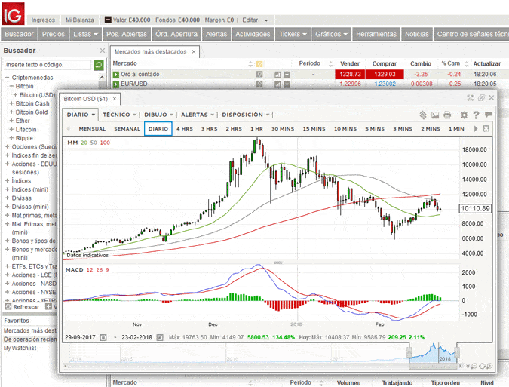Open Tickets dropdown menu
Image resolution: width=509 pixels, height=387 pixels.
point(293,34)
